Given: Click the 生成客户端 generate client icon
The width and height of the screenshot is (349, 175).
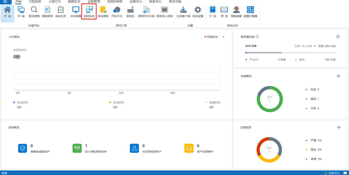Looking at the screenshot, I should [183, 12].
